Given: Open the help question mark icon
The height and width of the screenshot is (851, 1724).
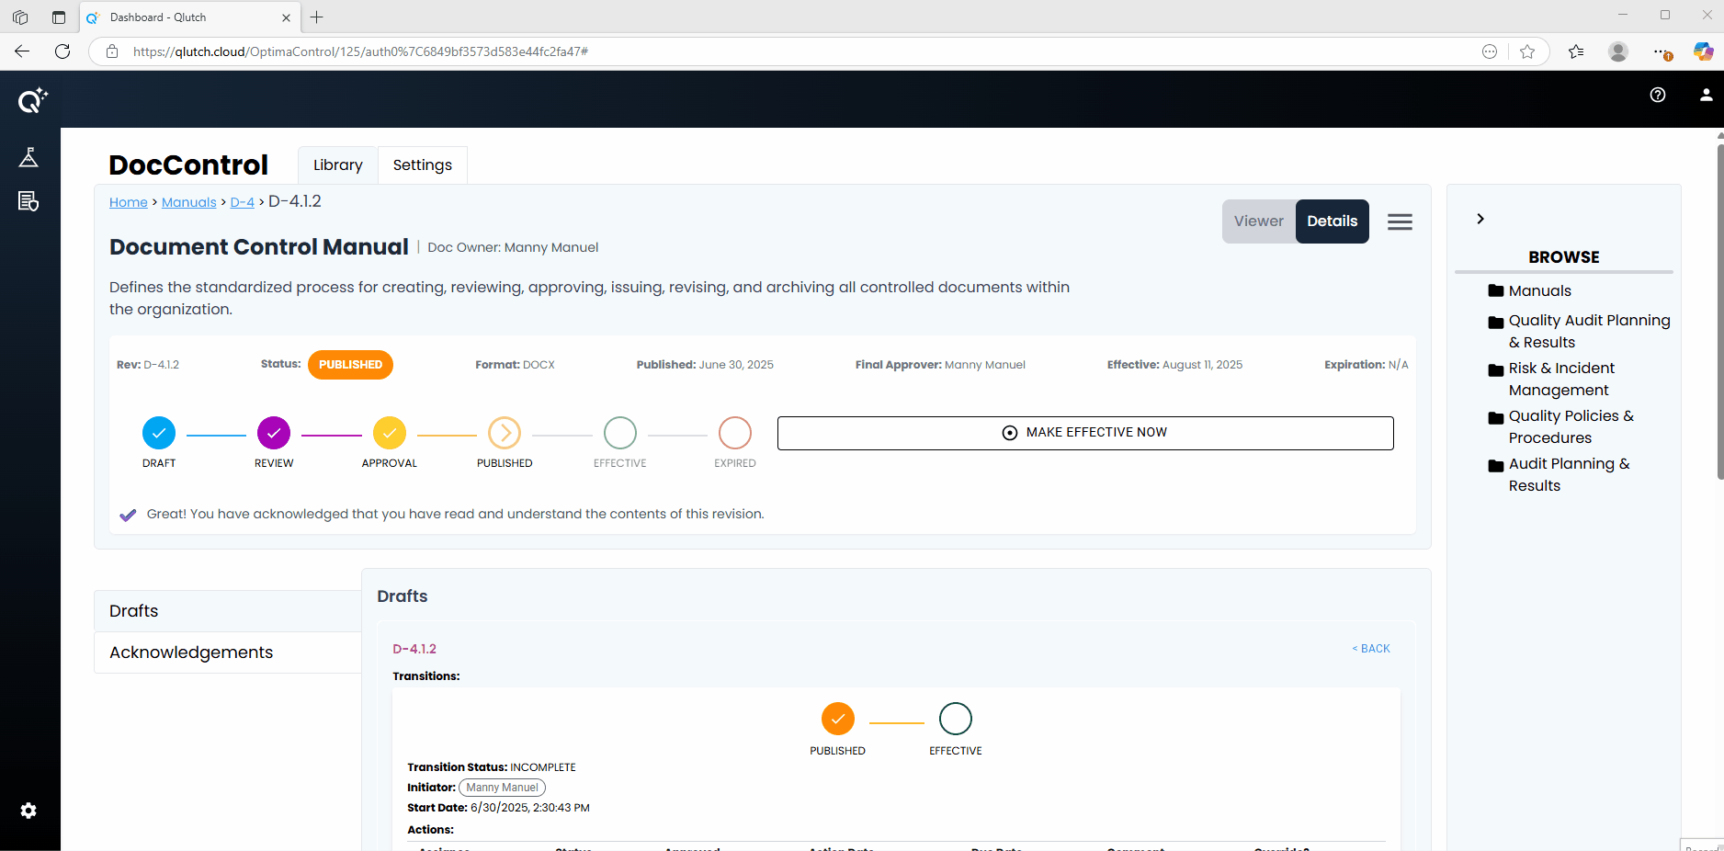Looking at the screenshot, I should pos(1658,95).
